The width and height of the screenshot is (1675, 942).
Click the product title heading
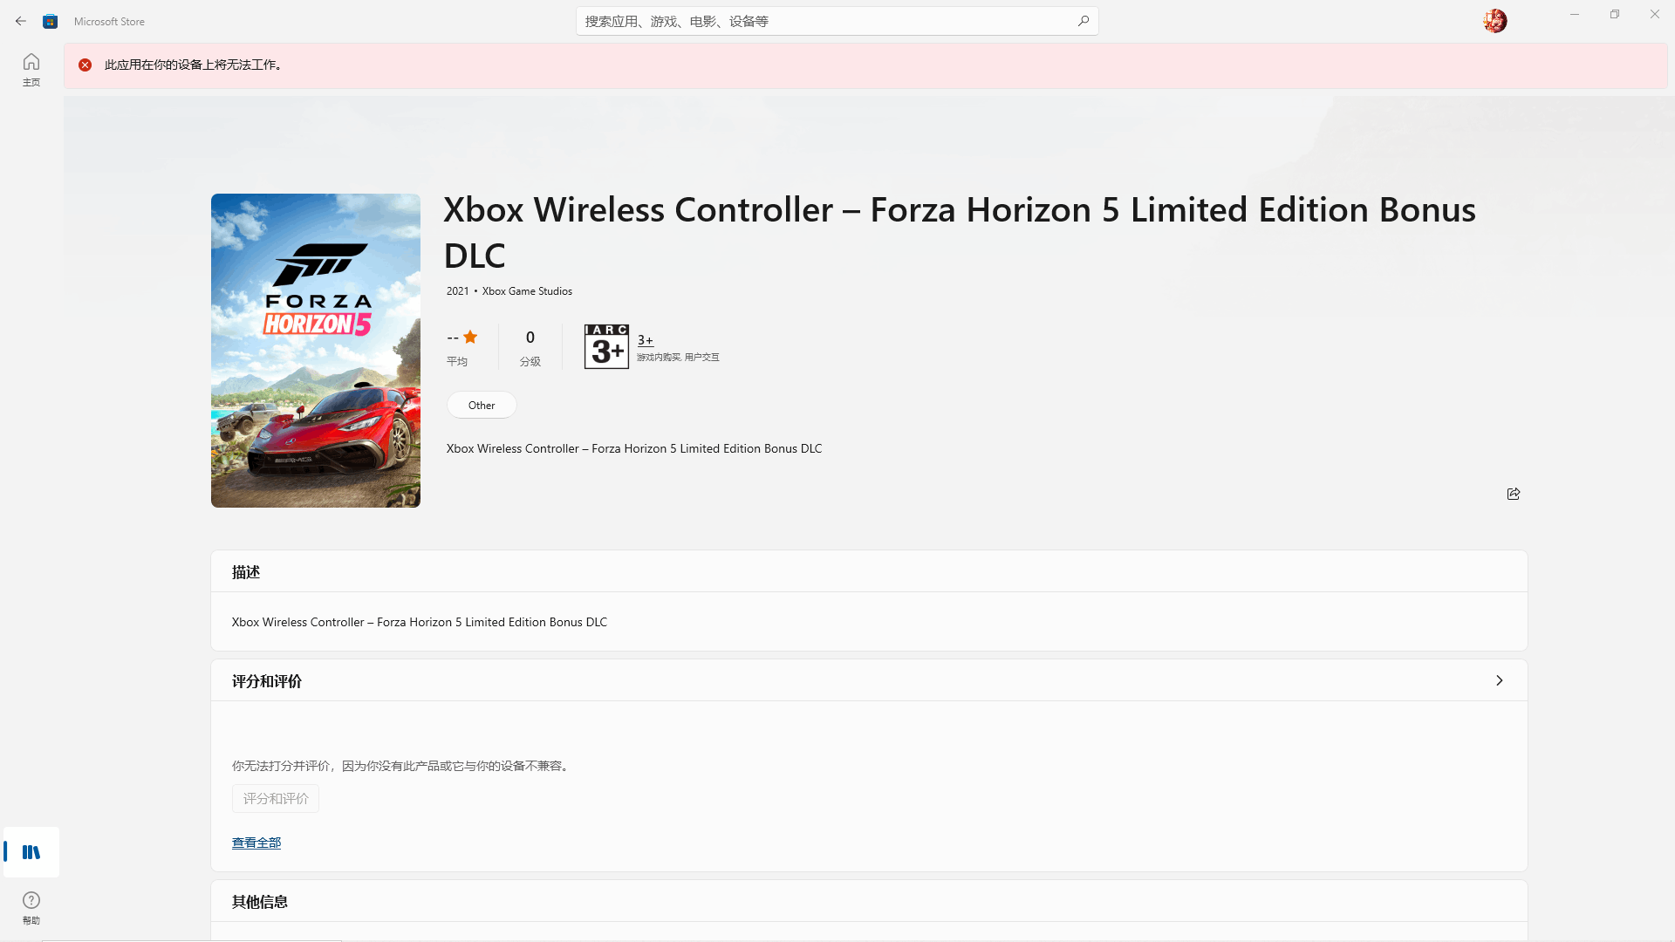(960, 232)
